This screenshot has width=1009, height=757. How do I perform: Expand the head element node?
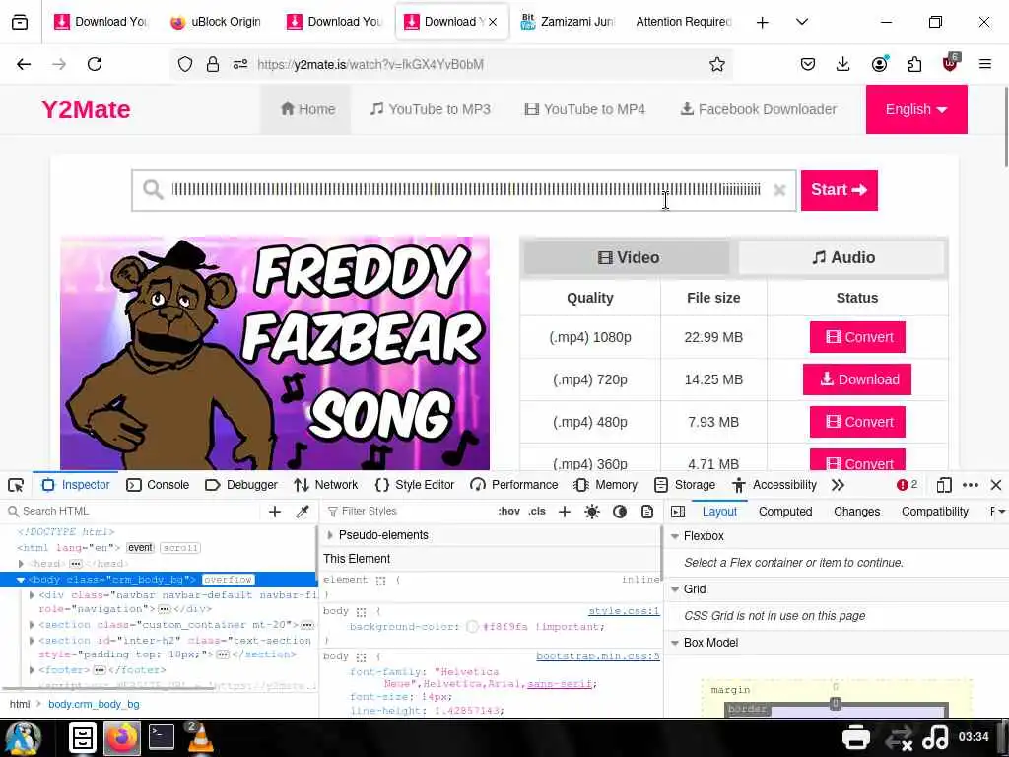tap(21, 563)
